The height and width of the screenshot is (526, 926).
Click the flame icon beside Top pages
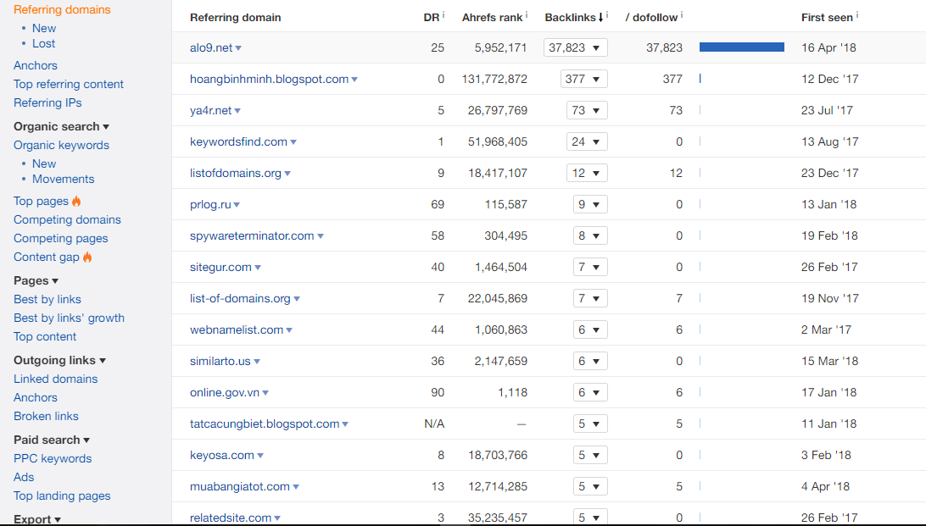click(76, 201)
